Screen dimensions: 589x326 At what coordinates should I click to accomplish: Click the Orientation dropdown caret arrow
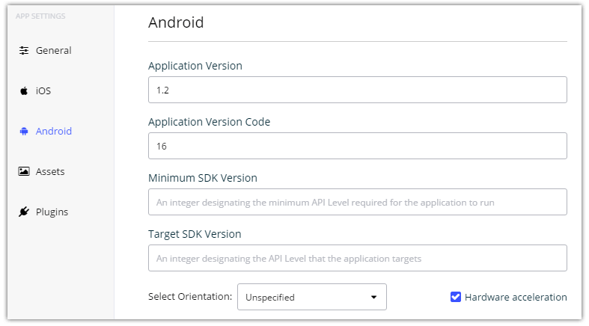[x=373, y=297]
